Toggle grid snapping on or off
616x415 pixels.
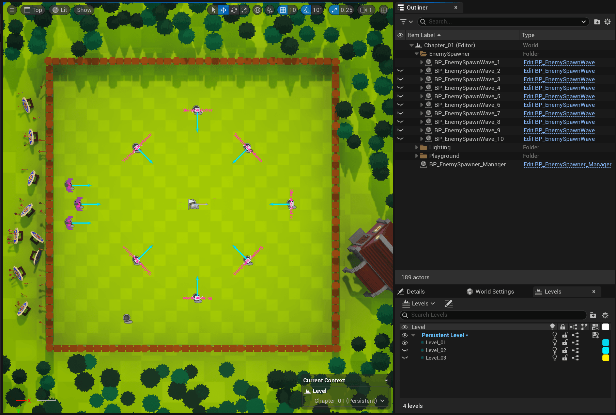(x=283, y=10)
